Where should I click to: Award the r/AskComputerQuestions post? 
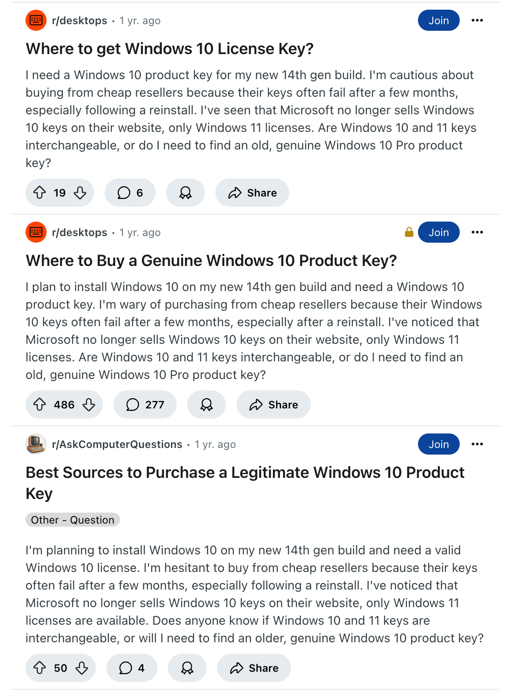(187, 668)
